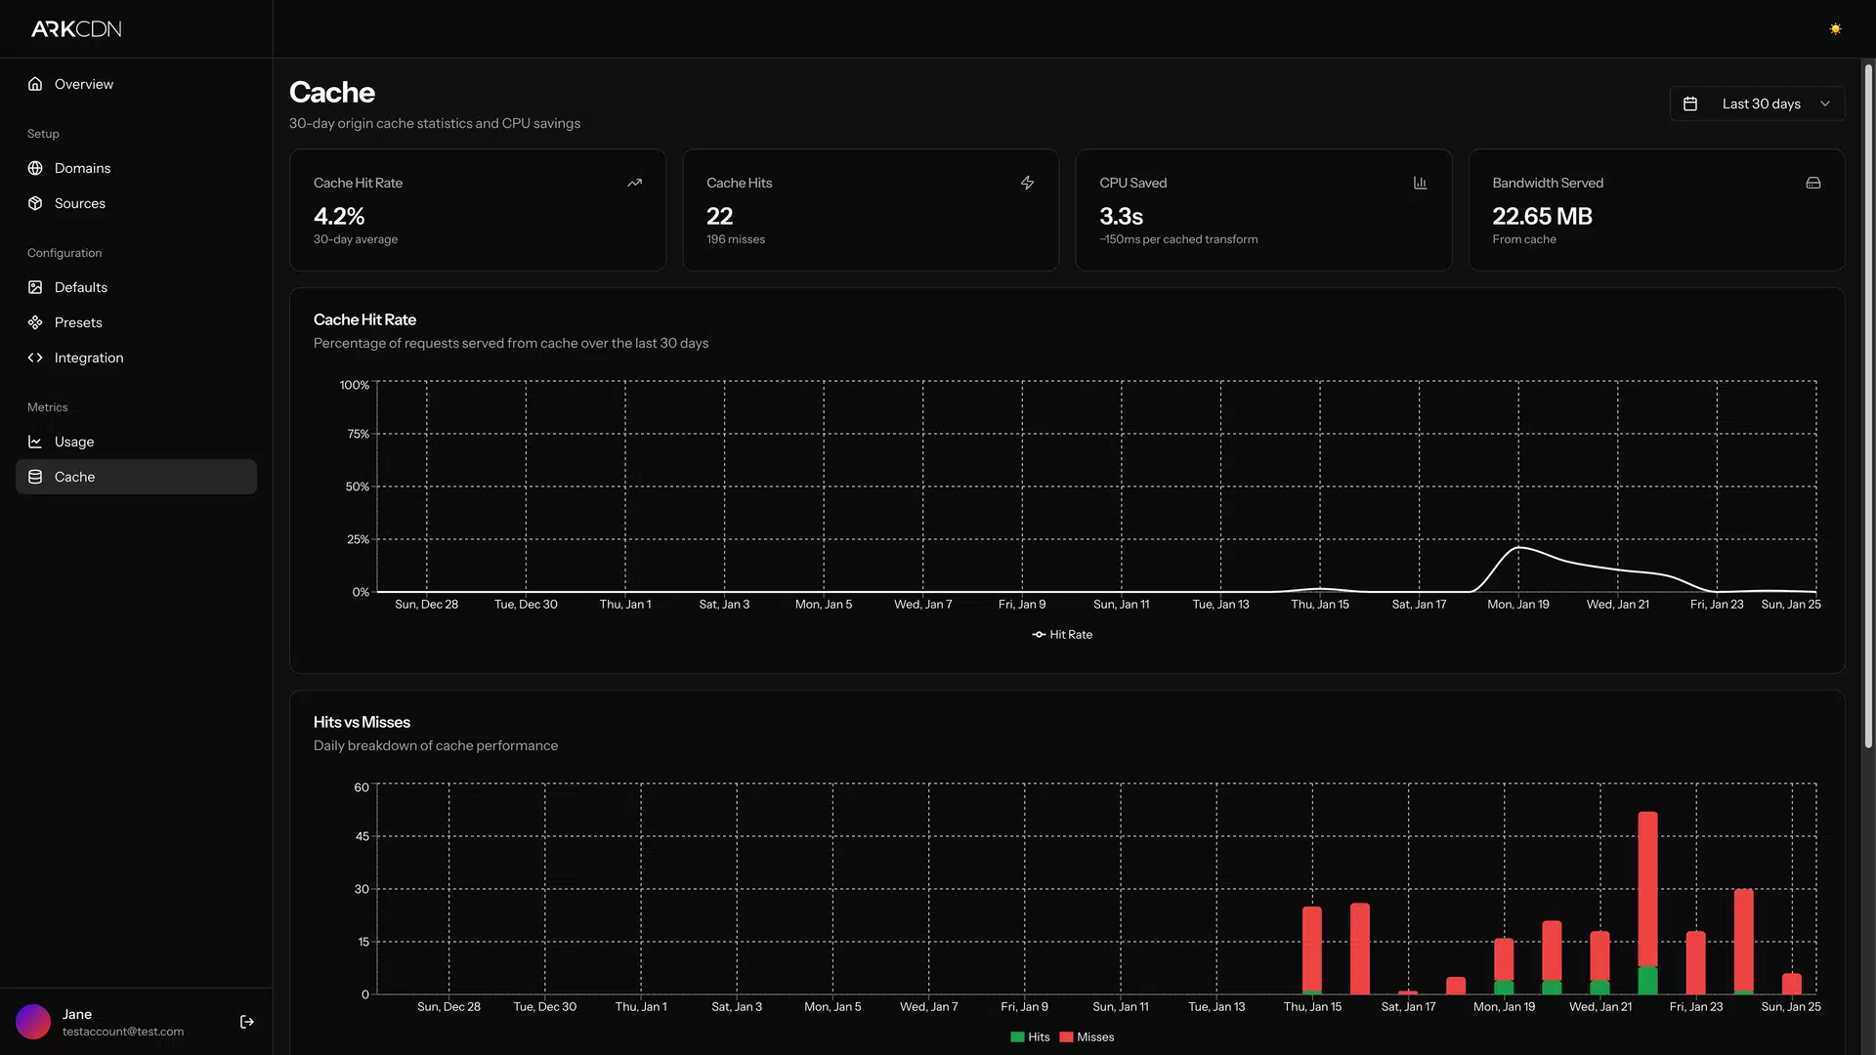Click the page vertical scrollbar
Screen dimensions: 1876x1055
pos(1868,405)
